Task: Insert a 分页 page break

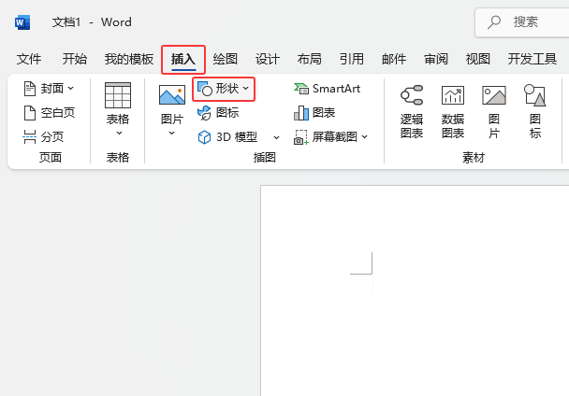Action: (x=44, y=137)
